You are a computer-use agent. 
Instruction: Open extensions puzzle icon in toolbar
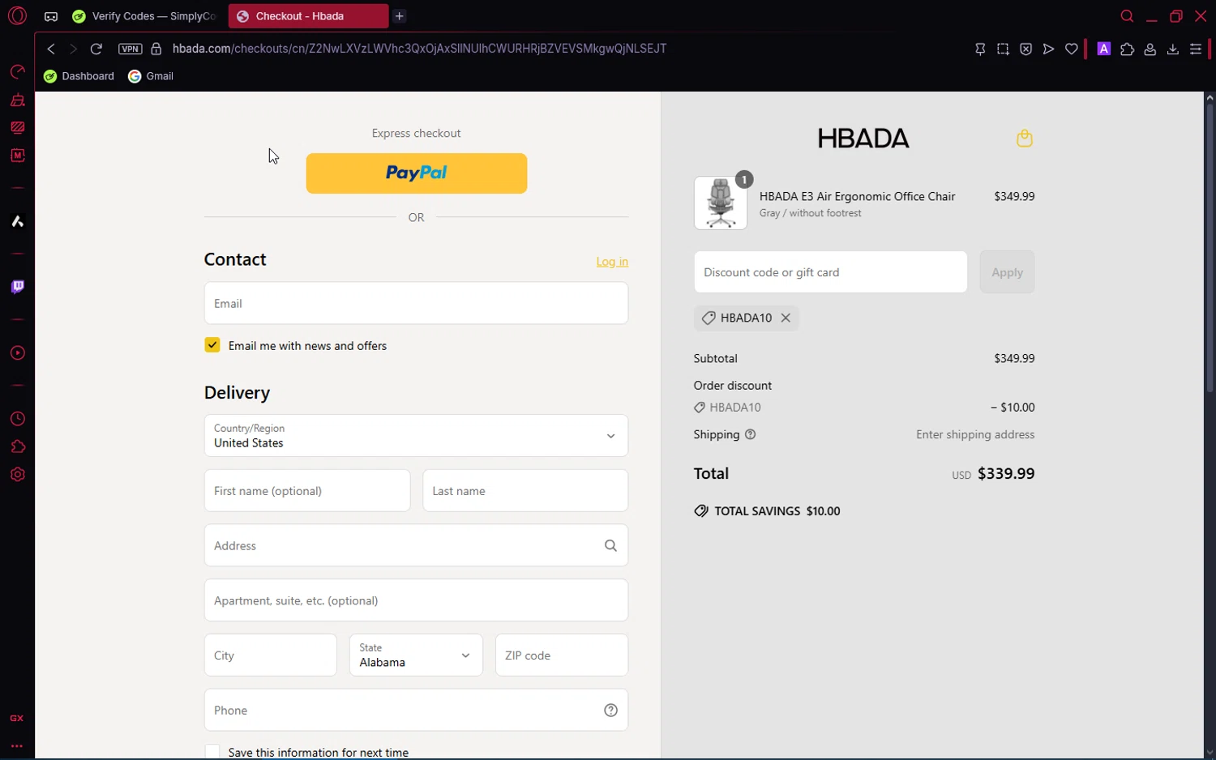tap(1127, 49)
